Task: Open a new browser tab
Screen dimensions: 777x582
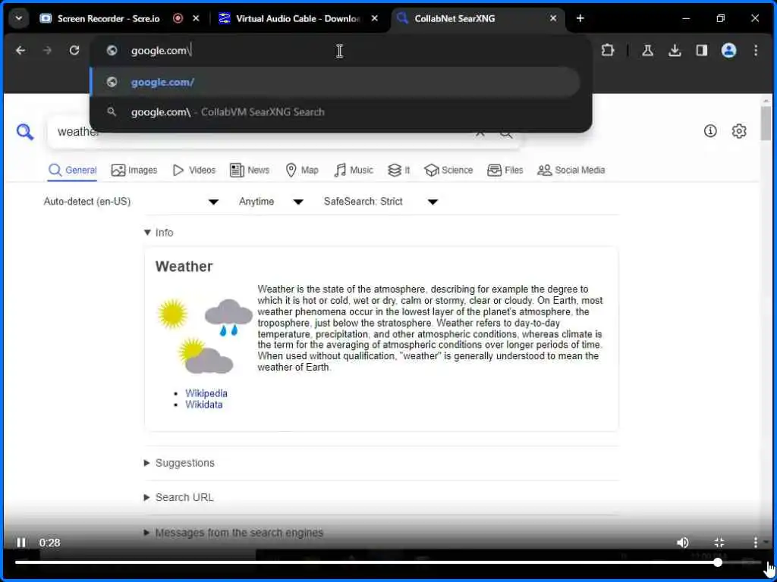Action: 580,18
